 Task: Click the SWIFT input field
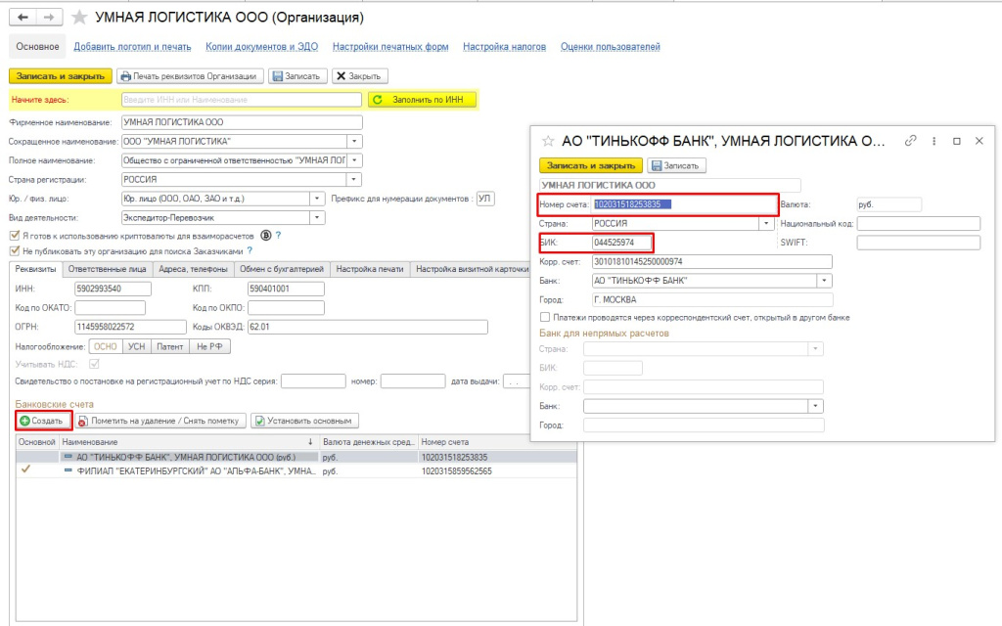tap(918, 243)
